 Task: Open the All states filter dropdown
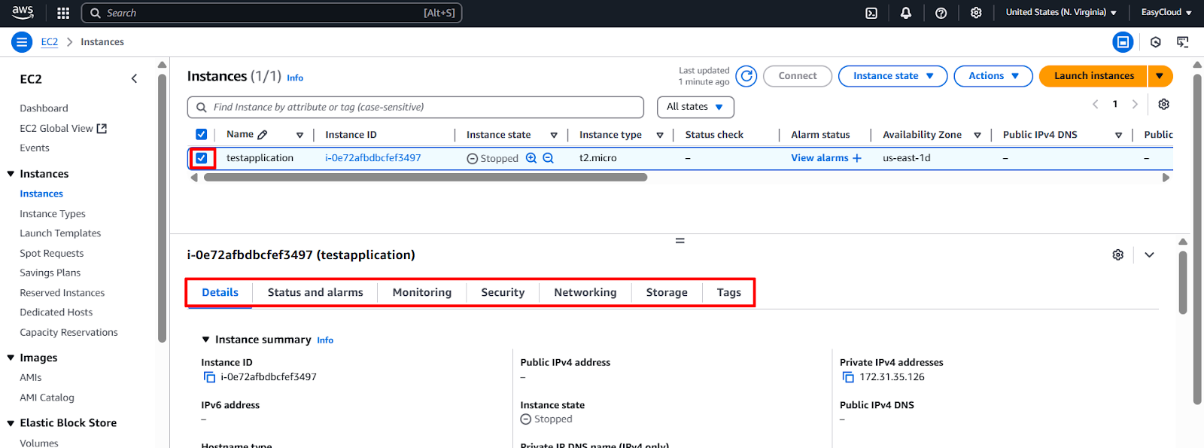tap(695, 107)
